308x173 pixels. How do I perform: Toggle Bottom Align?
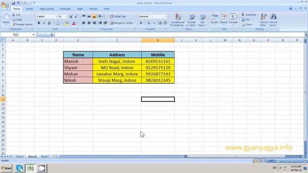click(x=94, y=16)
